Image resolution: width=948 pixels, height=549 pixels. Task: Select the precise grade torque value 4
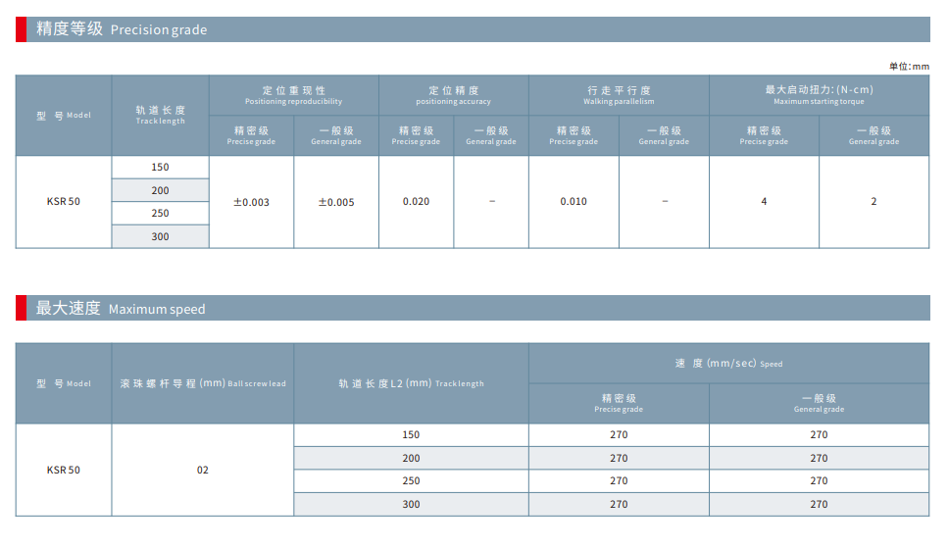(764, 202)
